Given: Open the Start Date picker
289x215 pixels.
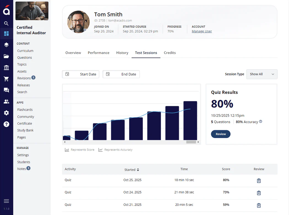Looking at the screenshot, I should [80, 74].
